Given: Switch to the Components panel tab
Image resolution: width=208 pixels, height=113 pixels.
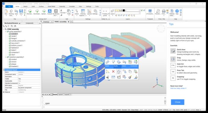Looking at the screenshot, I should pos(29,23).
